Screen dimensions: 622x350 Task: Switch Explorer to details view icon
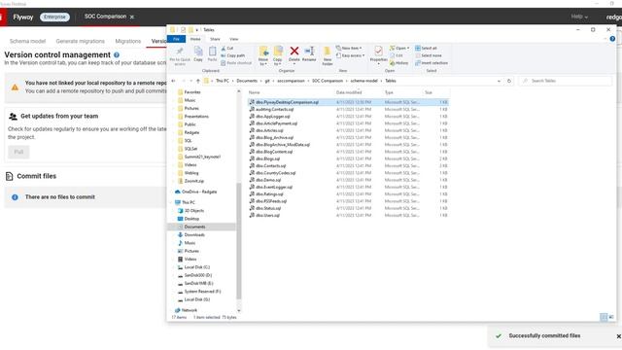(604, 317)
